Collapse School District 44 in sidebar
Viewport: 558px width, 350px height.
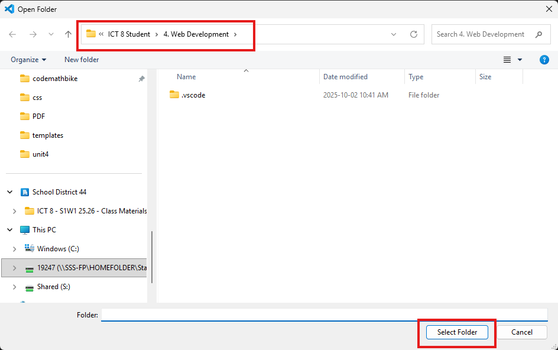tap(9, 192)
